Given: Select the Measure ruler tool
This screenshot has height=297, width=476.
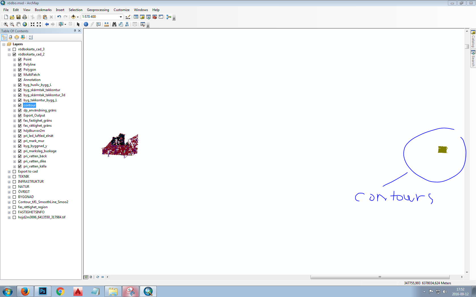Looking at the screenshot, I should [x=107, y=24].
